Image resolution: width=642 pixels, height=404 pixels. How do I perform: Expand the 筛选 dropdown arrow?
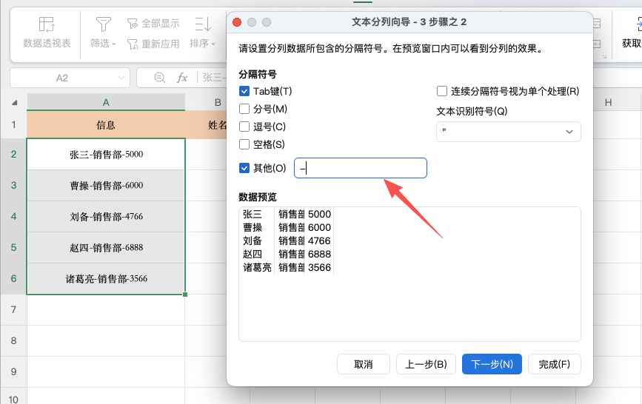(x=114, y=44)
